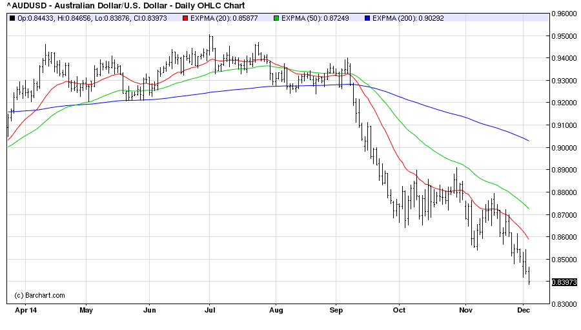Click the 0.9600 price axis label
Screen dimensions: 581x330
pyautogui.click(x=565, y=14)
